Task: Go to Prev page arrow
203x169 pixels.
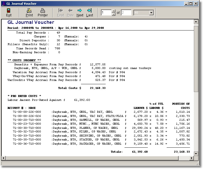Action: (x=70, y=11)
